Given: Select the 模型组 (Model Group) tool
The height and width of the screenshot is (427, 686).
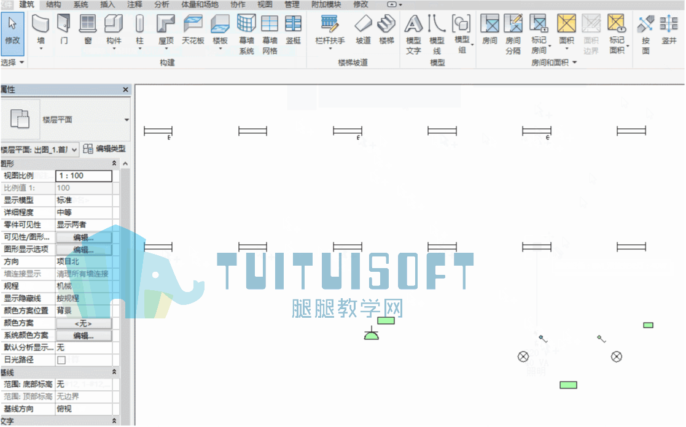Looking at the screenshot, I should coord(462,34).
